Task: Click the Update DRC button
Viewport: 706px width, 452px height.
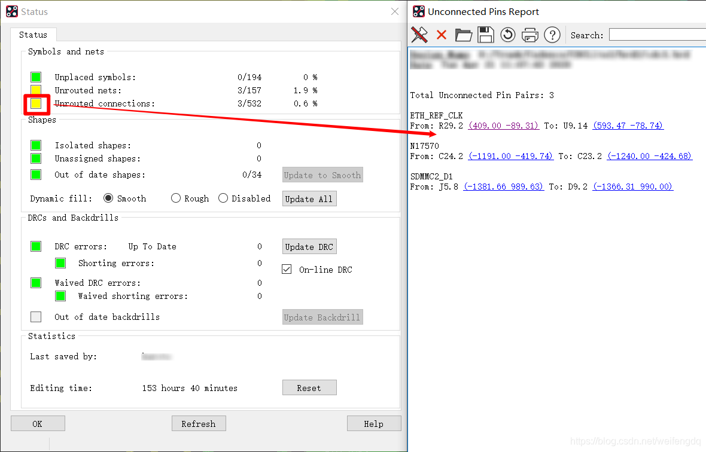Action: pos(309,247)
